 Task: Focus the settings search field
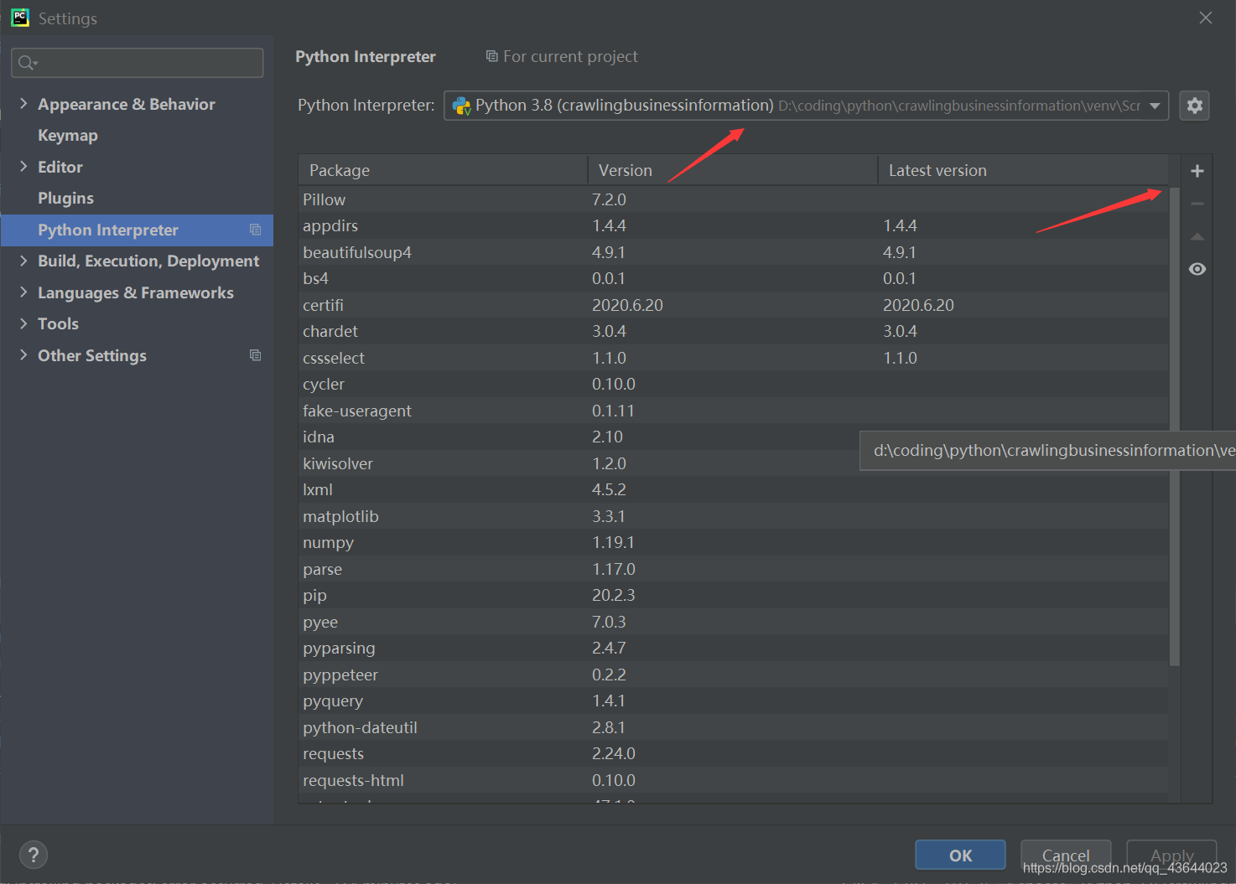coord(138,63)
